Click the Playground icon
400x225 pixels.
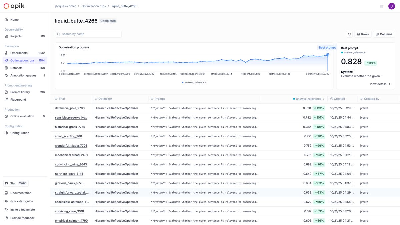tap(6, 100)
